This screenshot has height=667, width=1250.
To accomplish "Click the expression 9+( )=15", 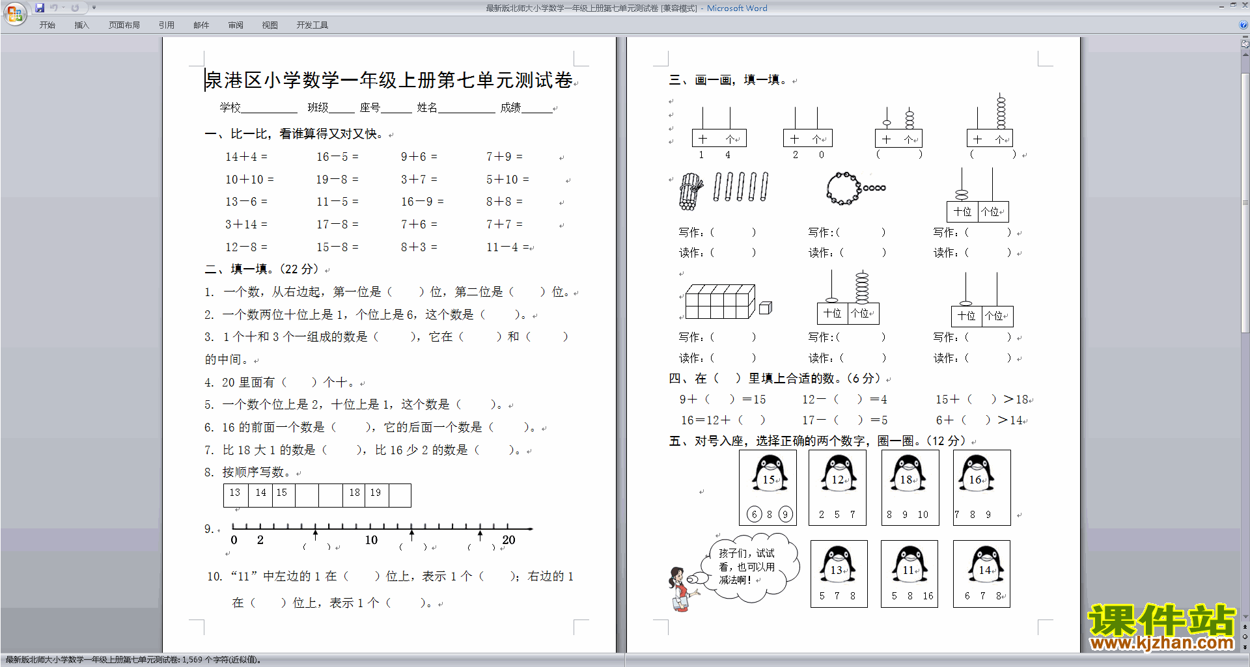I will 723,400.
